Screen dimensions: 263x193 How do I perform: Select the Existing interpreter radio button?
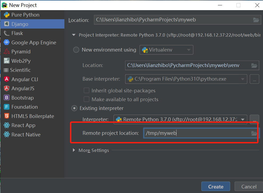click(75, 108)
